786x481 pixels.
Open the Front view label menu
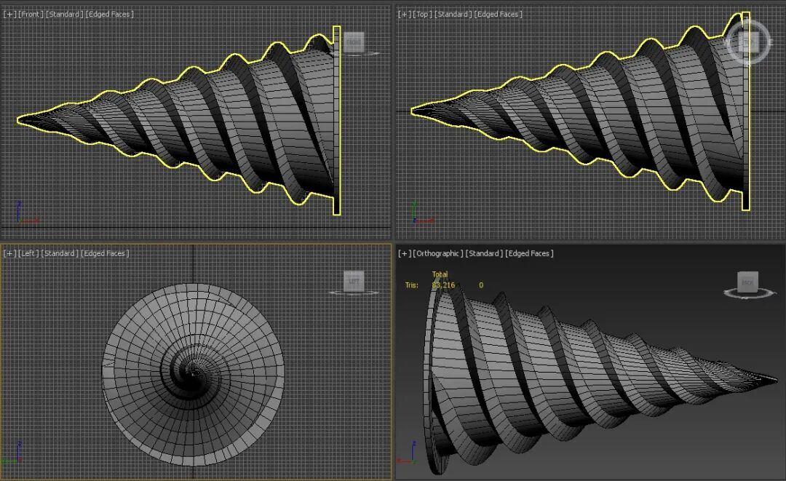[31, 14]
